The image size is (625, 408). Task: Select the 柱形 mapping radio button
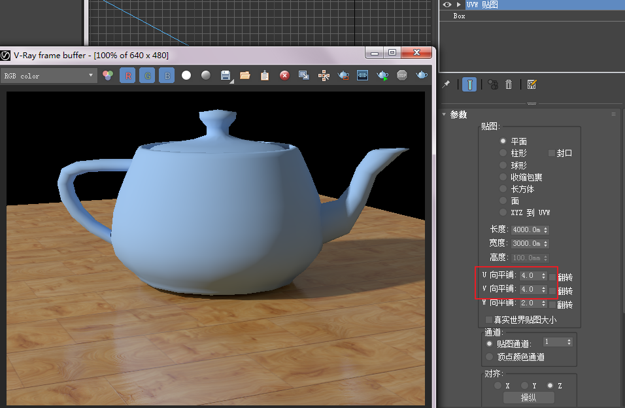pos(503,153)
